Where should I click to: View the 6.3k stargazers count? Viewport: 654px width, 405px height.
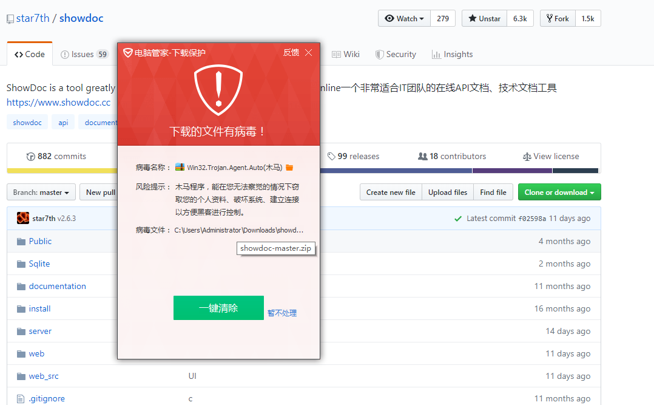520,18
